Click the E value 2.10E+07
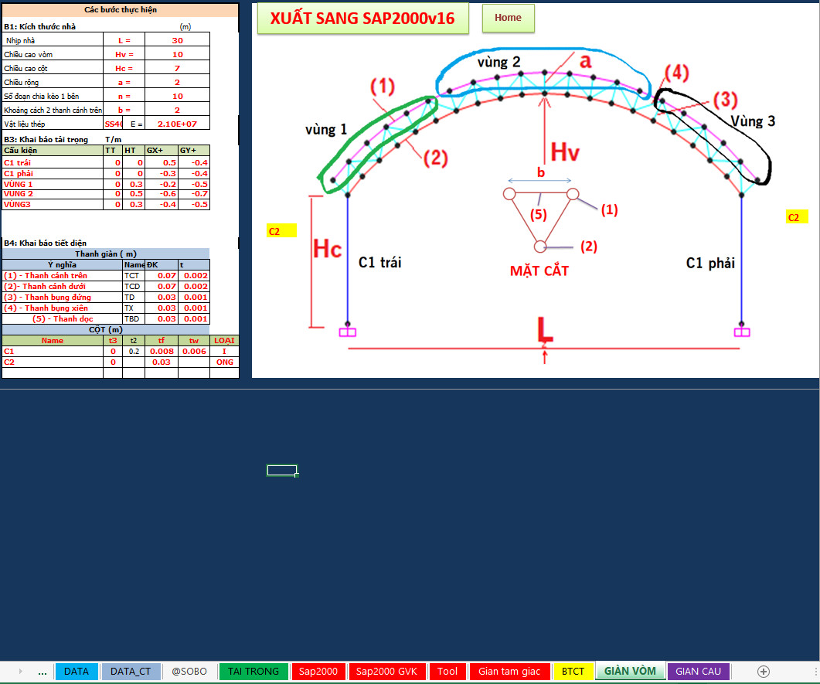 tap(177, 124)
